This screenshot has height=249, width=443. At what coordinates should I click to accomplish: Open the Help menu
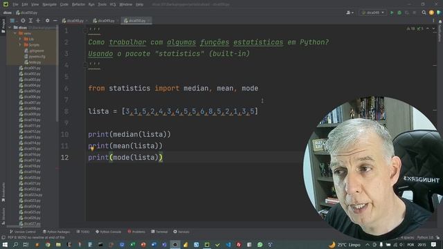click(x=139, y=5)
